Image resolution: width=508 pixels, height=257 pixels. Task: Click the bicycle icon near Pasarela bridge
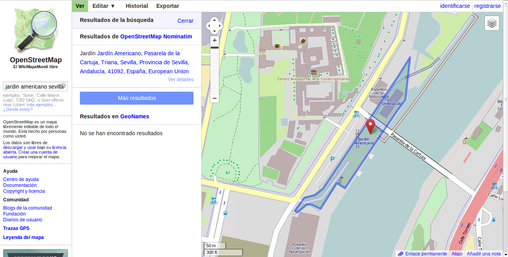tap(356, 114)
